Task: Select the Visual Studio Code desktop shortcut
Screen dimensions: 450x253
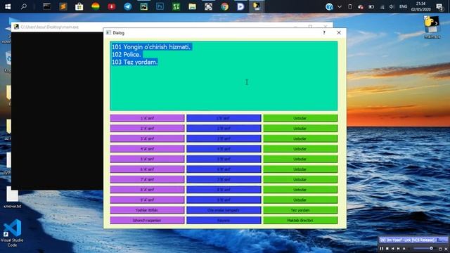Action: tap(13, 233)
